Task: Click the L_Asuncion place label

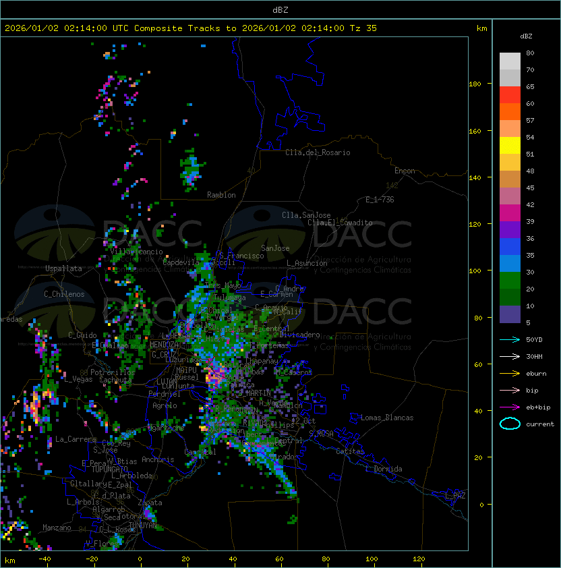Action: pos(307,263)
